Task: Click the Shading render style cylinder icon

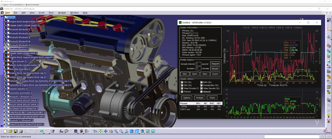Action: pos(142,131)
